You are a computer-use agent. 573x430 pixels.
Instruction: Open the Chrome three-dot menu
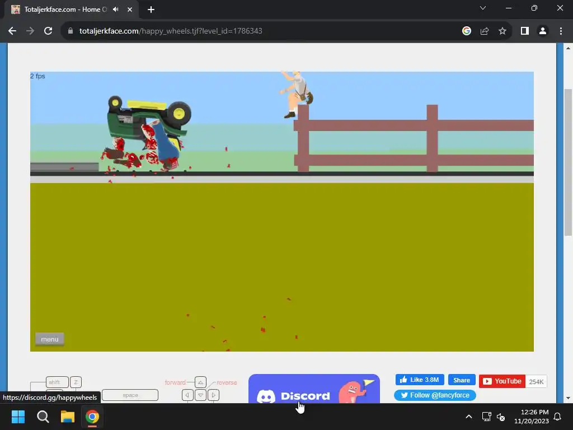[x=561, y=31]
